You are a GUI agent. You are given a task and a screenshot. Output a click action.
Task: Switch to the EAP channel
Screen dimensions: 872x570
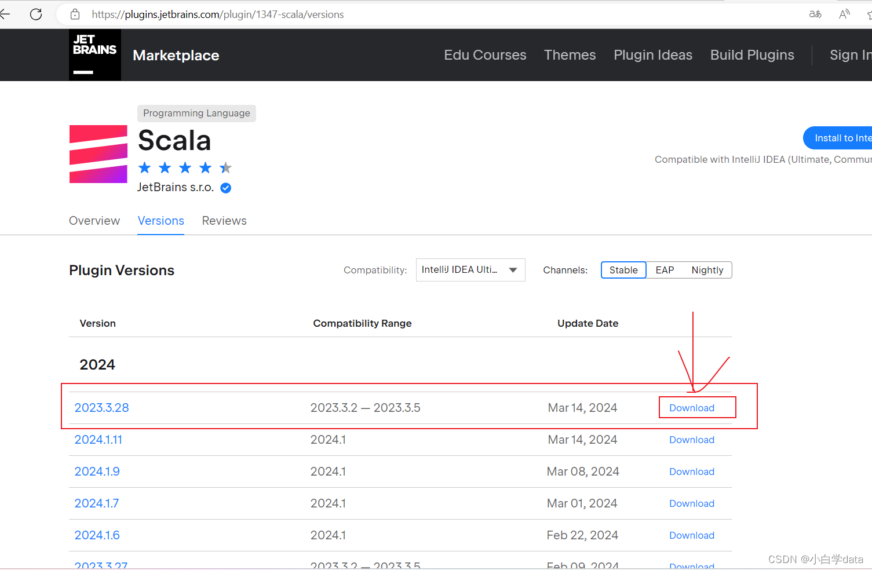click(664, 269)
